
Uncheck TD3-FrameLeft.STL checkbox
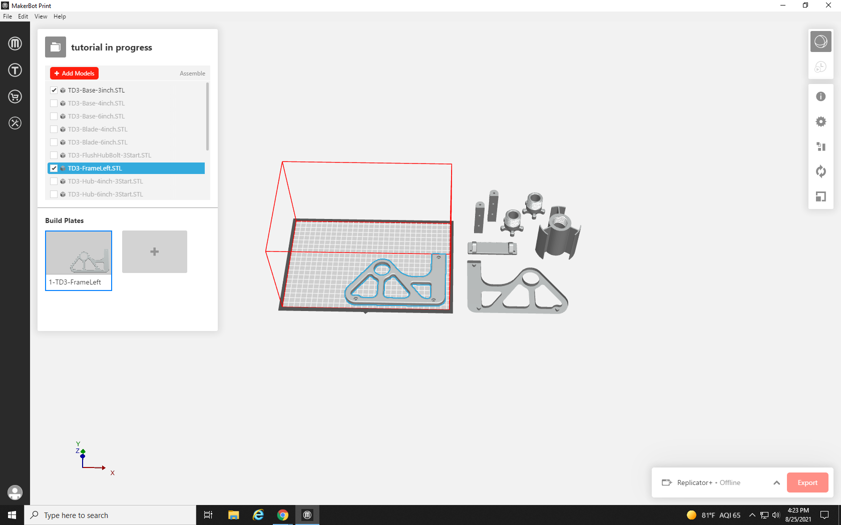click(x=54, y=168)
